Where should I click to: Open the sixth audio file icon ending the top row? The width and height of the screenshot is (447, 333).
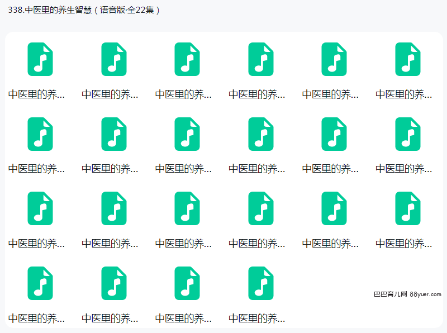click(x=408, y=59)
